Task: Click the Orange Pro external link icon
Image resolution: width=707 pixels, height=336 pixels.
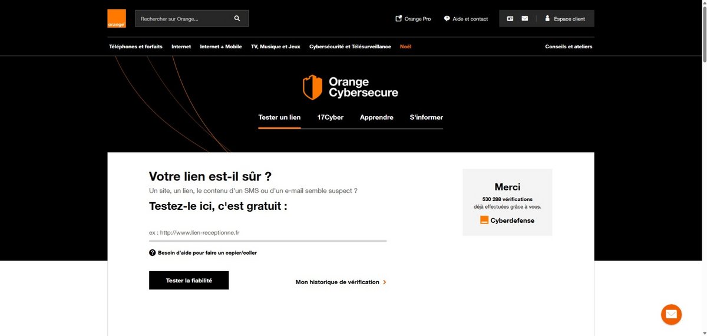Action: (399, 18)
